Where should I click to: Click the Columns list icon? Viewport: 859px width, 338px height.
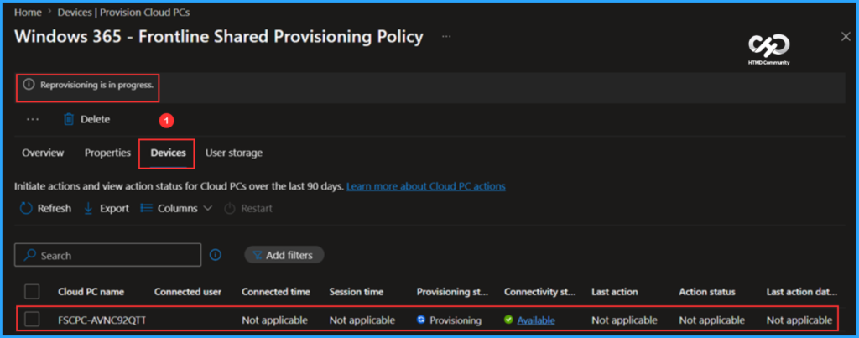146,208
